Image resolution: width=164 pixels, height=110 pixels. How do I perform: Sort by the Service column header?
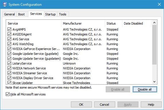pyautogui.click(x=34, y=23)
